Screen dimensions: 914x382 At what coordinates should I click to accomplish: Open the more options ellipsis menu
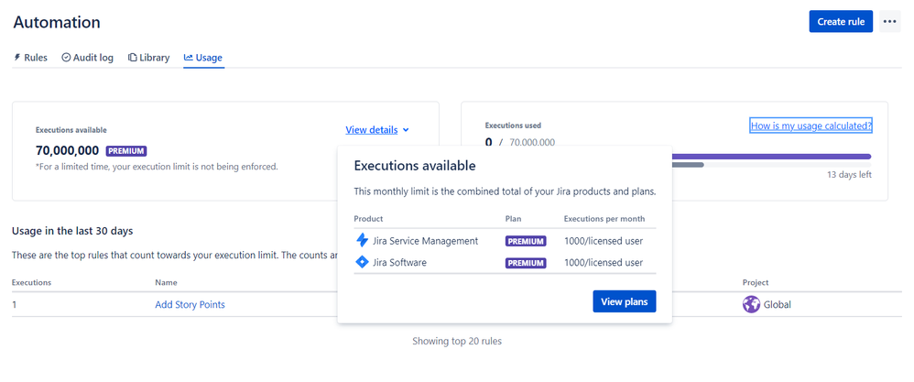(889, 22)
